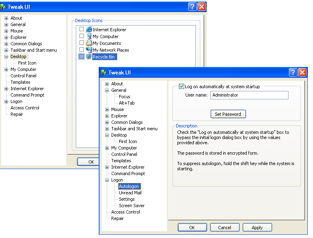Check the My Computer desktop icon checkbox
This screenshot has height=238, width=313.
point(81,36)
